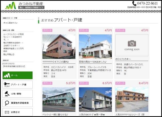Open the アパート・戸建 sidebar menu item
This screenshot has width=162, height=117.
click(17, 85)
